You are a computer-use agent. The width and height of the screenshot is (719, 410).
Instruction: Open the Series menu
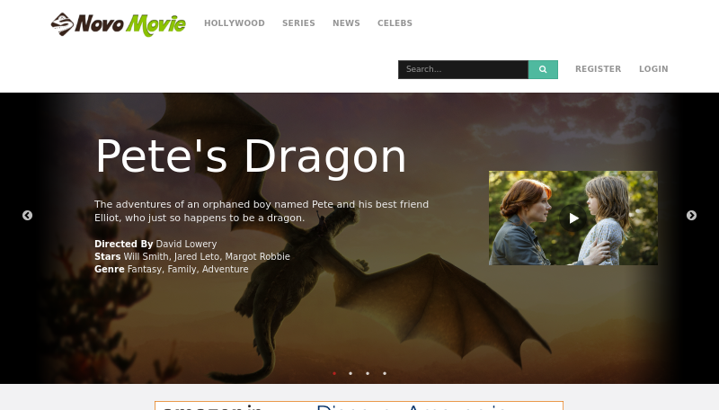tap(298, 23)
